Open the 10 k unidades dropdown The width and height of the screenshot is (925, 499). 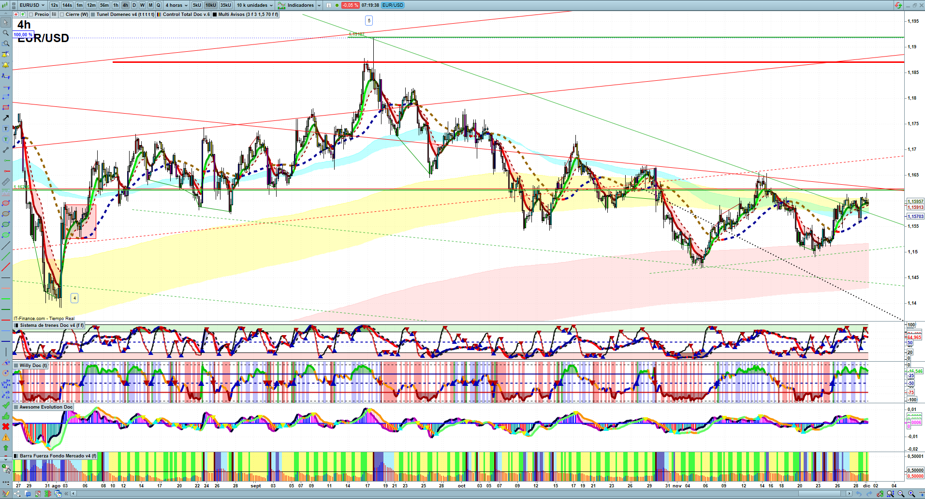pos(255,5)
